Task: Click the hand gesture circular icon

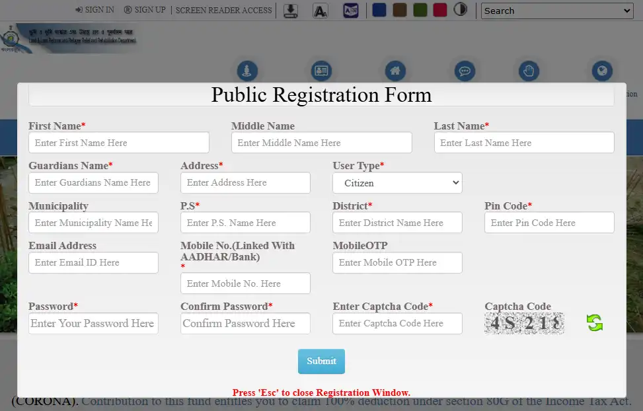Action: (528, 71)
